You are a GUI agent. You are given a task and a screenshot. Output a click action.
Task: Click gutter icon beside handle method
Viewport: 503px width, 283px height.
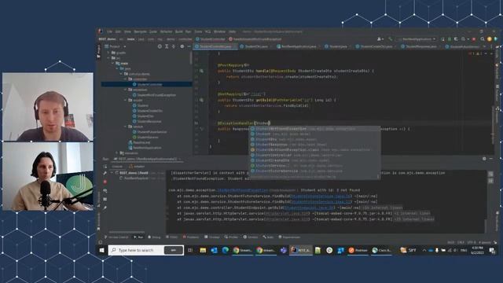201,71
